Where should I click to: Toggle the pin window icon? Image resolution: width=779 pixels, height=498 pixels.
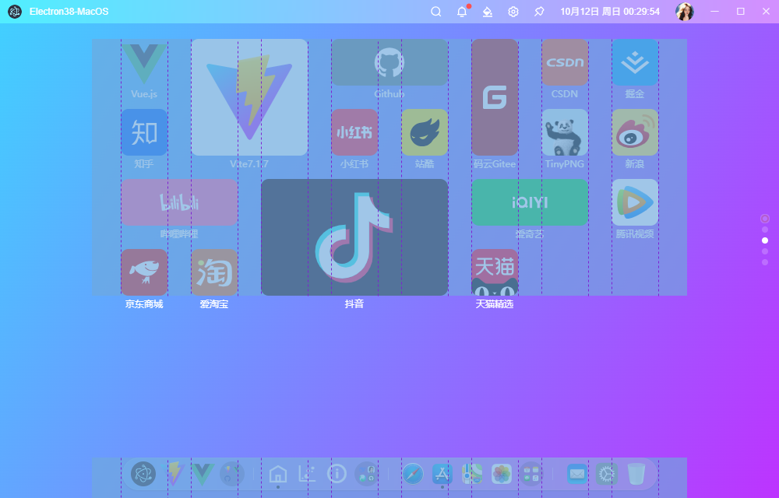[x=539, y=12]
